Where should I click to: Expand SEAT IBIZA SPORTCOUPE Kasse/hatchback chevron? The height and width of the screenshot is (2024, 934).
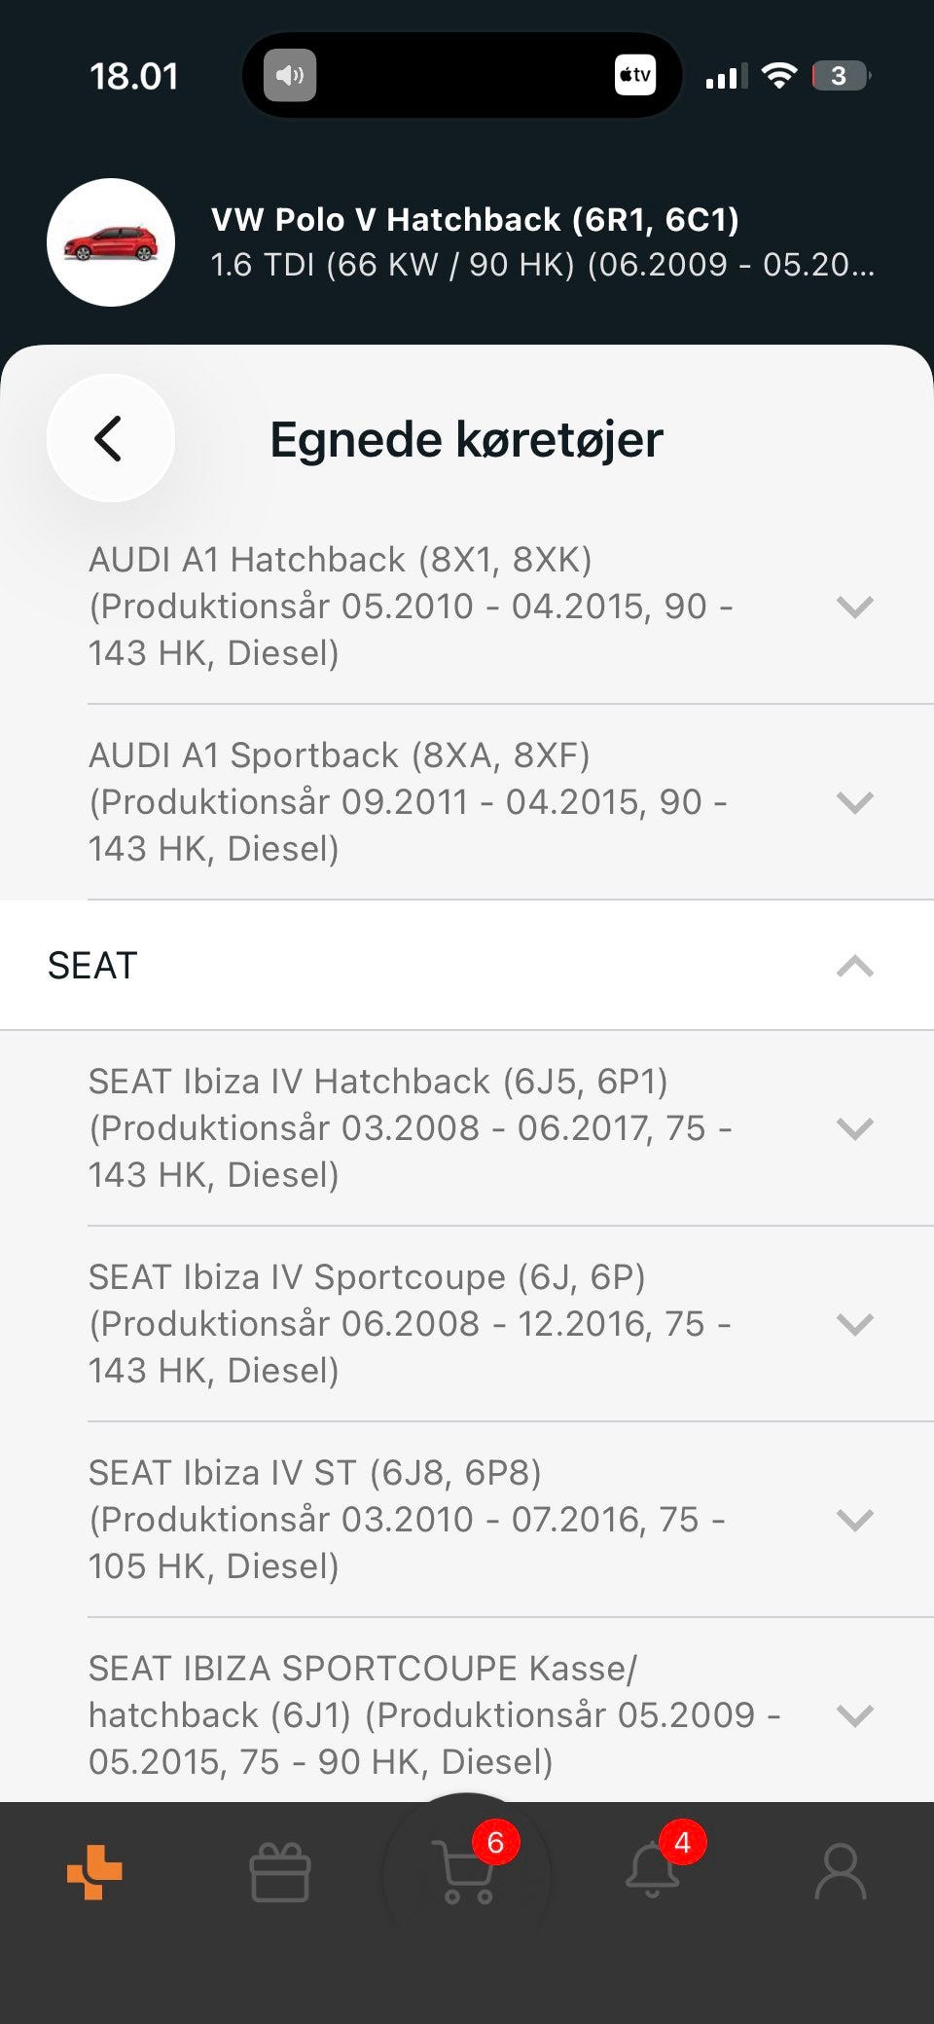854,1715
